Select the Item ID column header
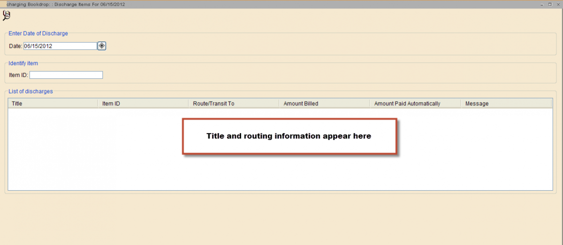 click(144, 104)
